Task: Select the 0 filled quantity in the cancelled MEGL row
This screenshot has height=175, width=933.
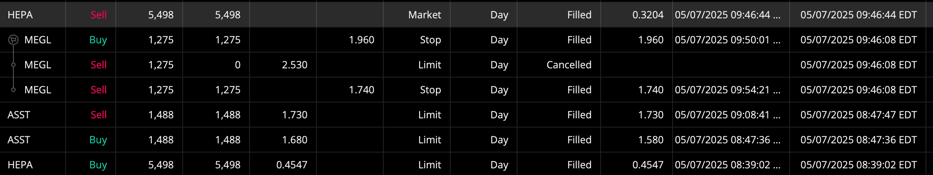Action: click(237, 65)
